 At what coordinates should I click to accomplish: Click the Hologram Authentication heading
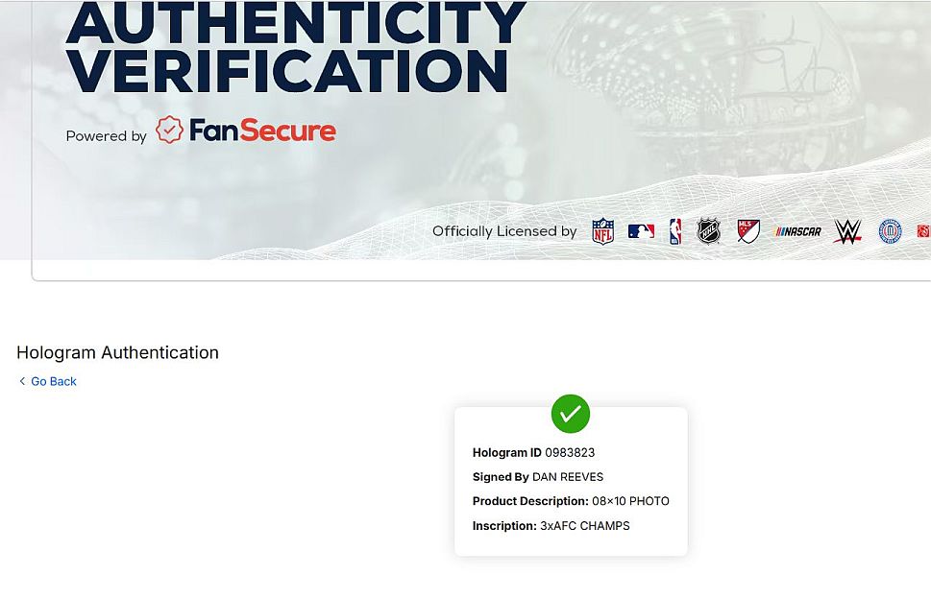(117, 352)
